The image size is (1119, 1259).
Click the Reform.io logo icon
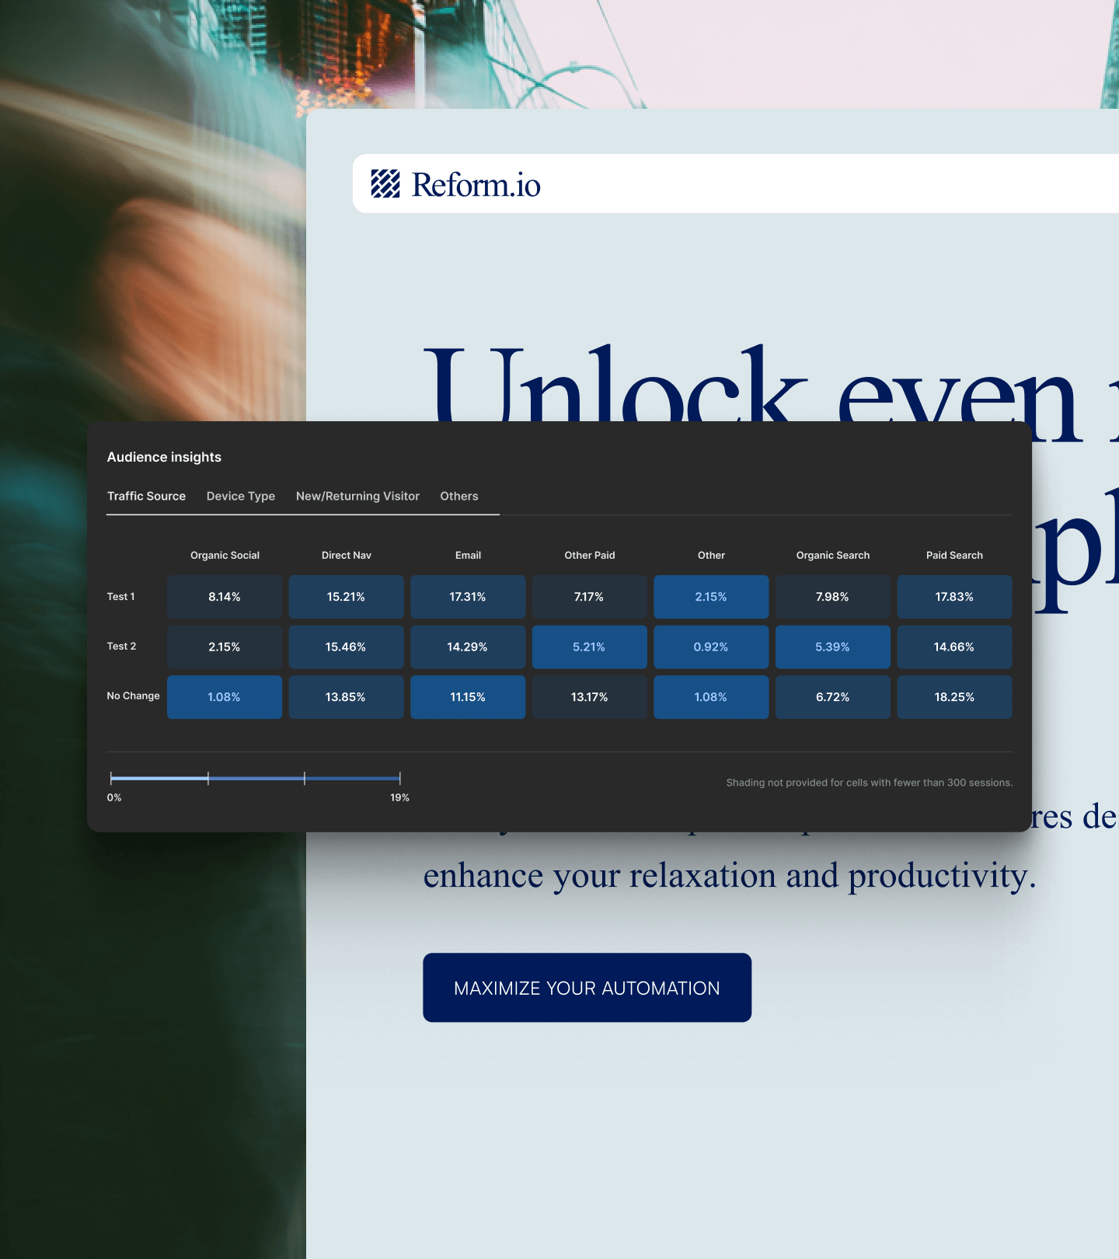click(x=385, y=184)
